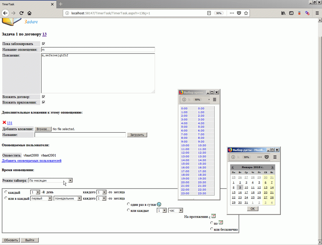Uncheck the 'Вложить договор' checkbox
The height and width of the screenshot is (245, 322).
pos(43,97)
